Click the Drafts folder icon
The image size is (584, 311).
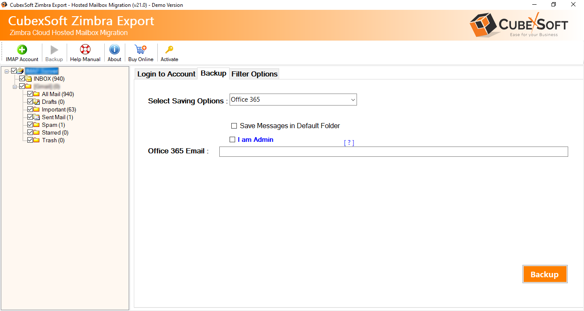[x=37, y=102]
